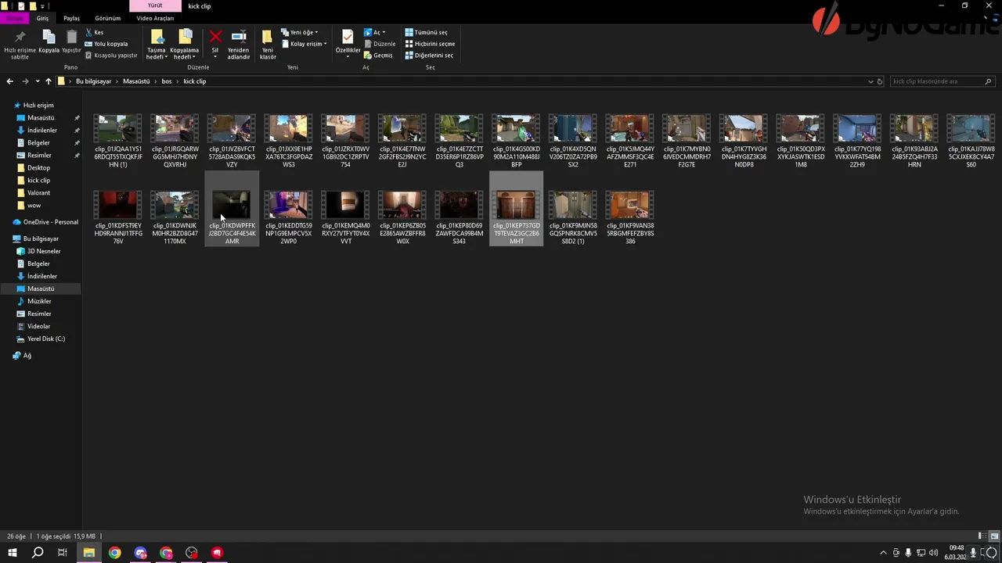Select the clip_01JQAA1YS1 video thumbnail
The image size is (1002, 563).
tap(118, 128)
